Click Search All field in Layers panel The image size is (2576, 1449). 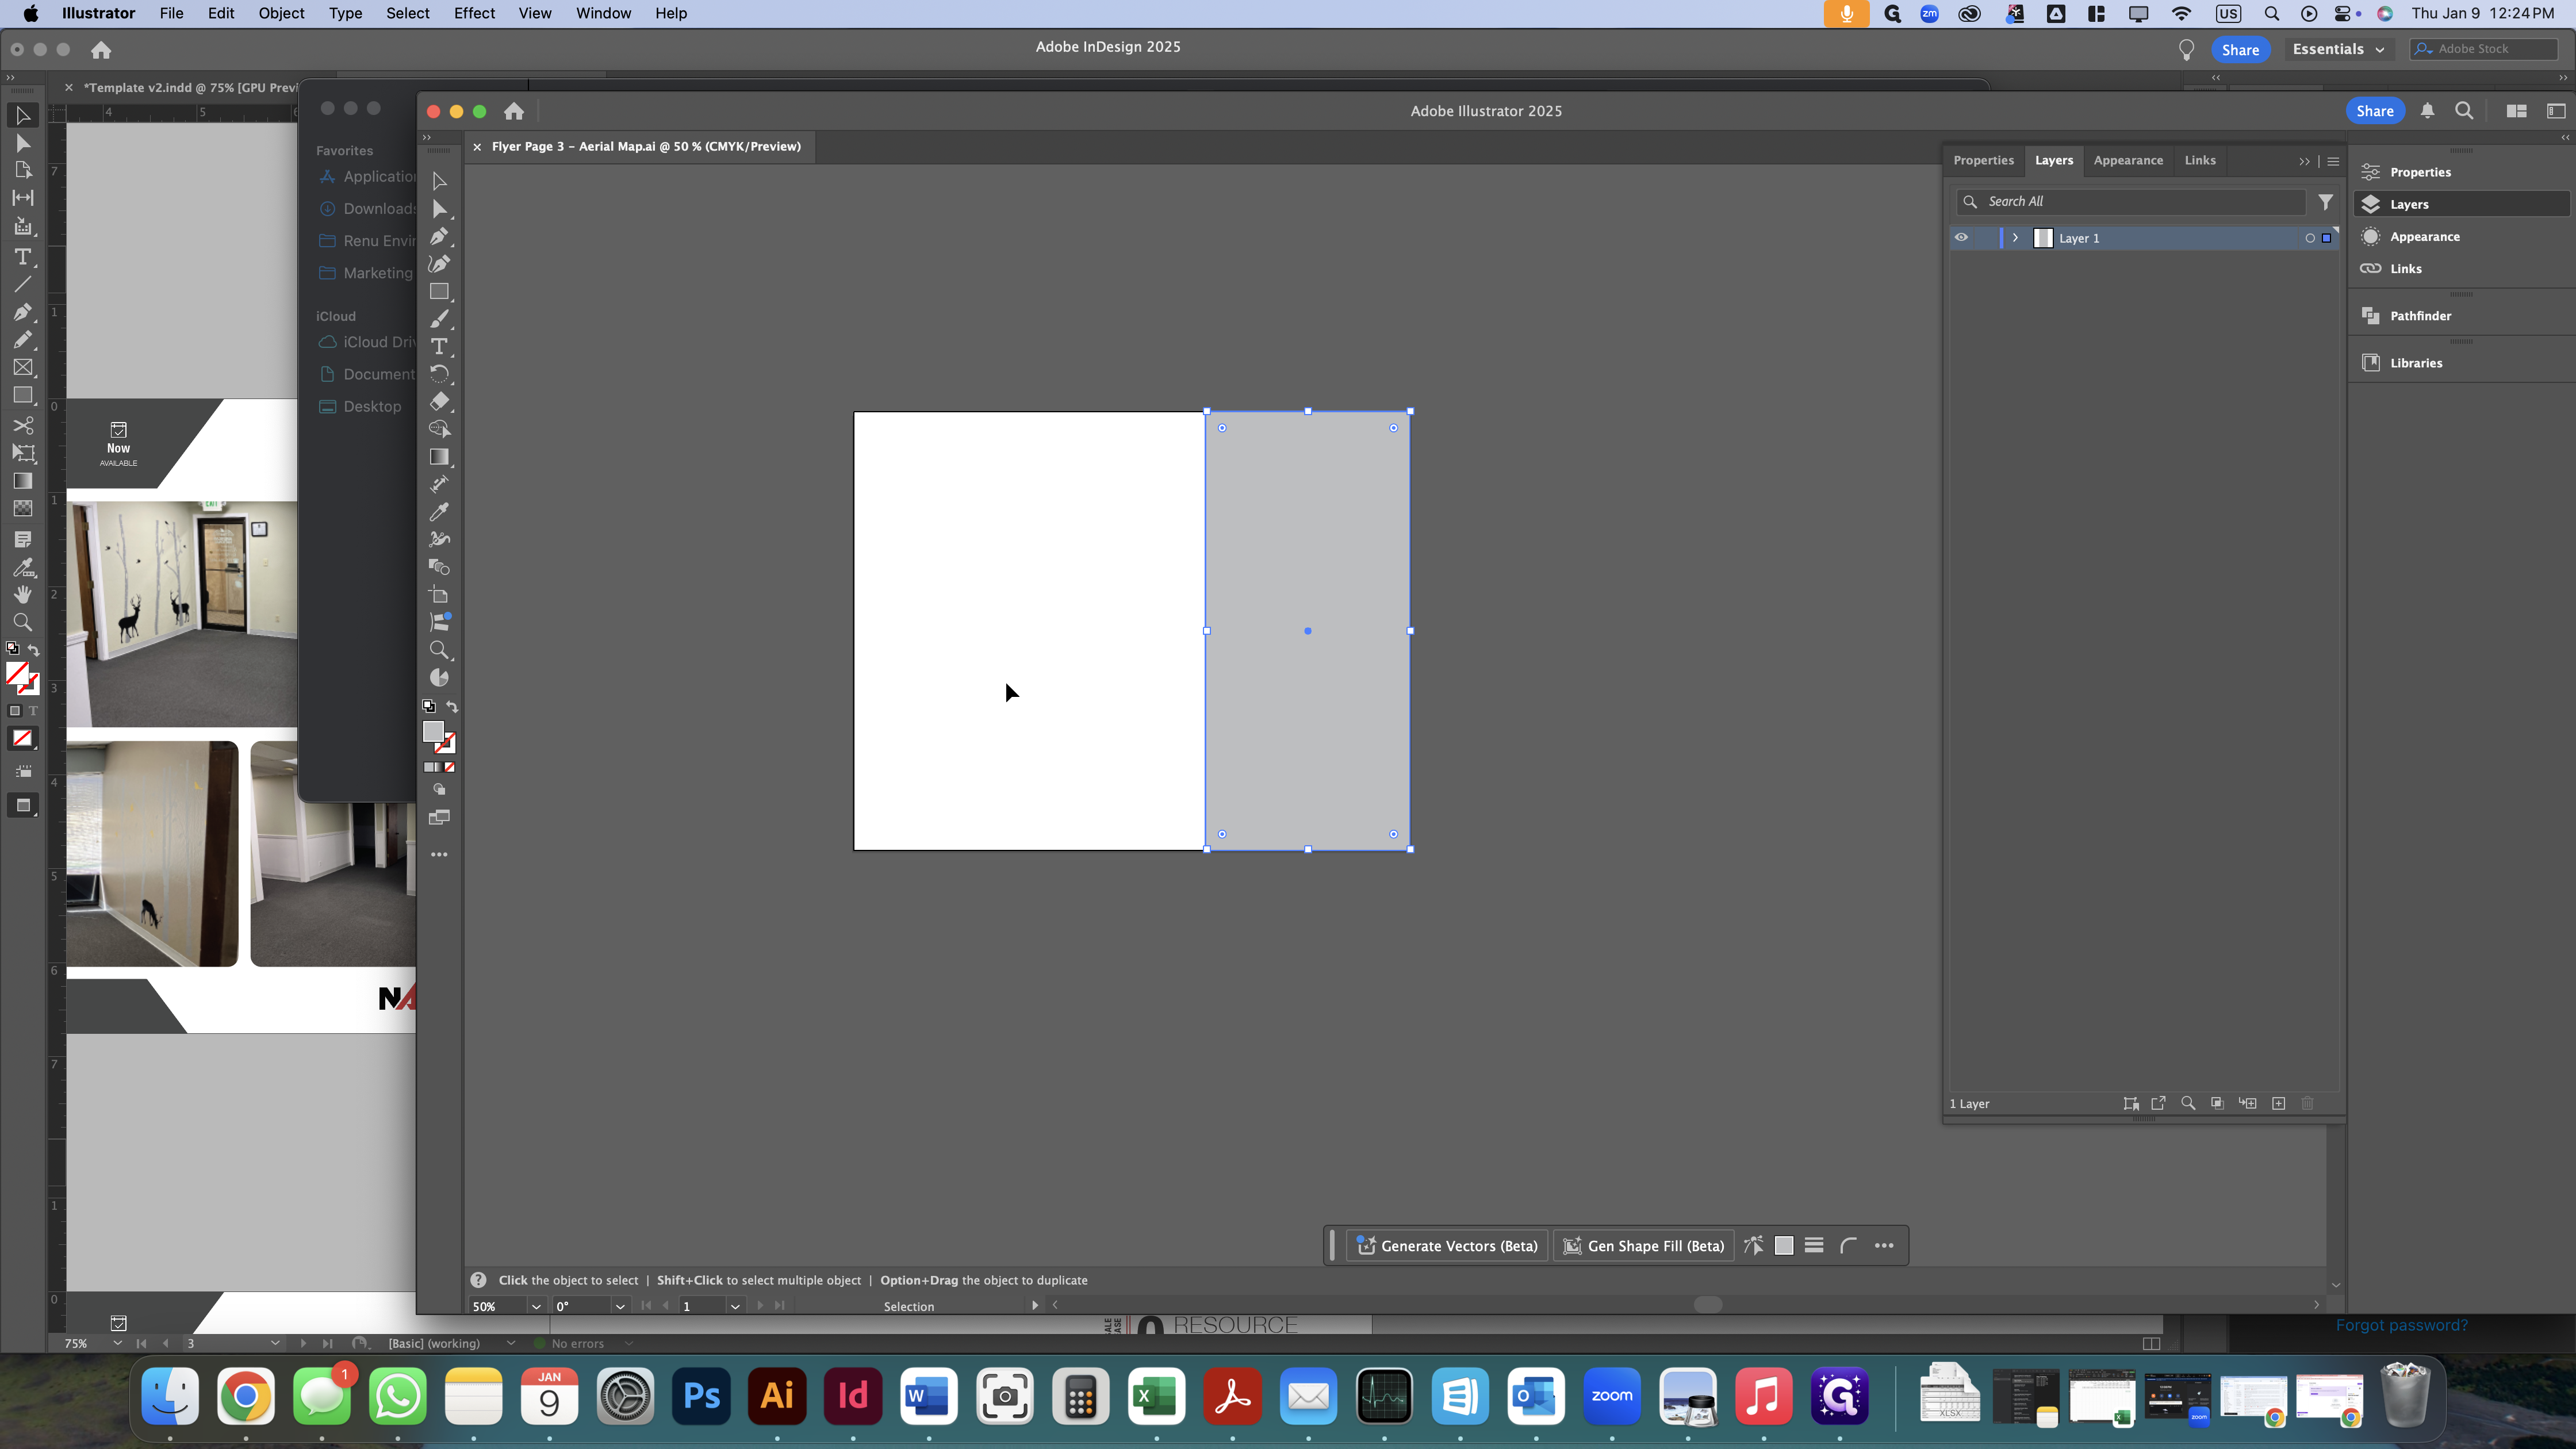[x=2131, y=202]
